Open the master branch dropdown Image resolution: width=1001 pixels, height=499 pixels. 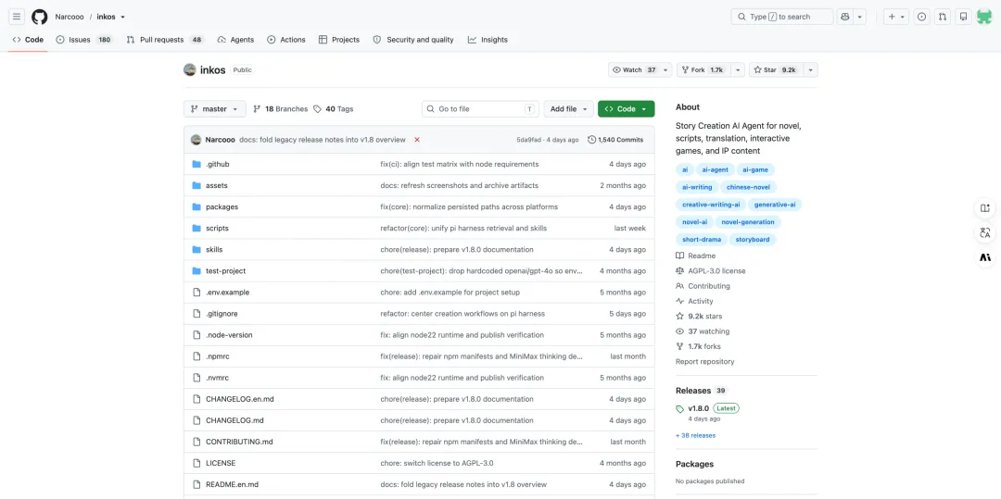tap(214, 109)
